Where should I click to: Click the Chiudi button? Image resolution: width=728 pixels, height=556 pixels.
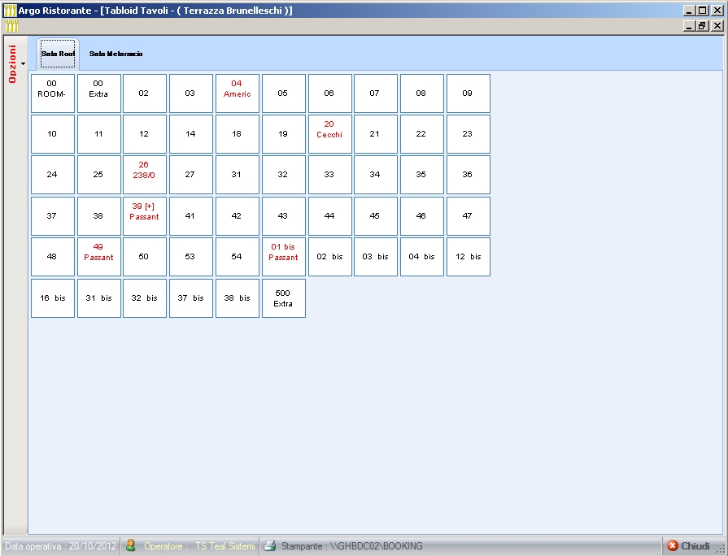[688, 545]
